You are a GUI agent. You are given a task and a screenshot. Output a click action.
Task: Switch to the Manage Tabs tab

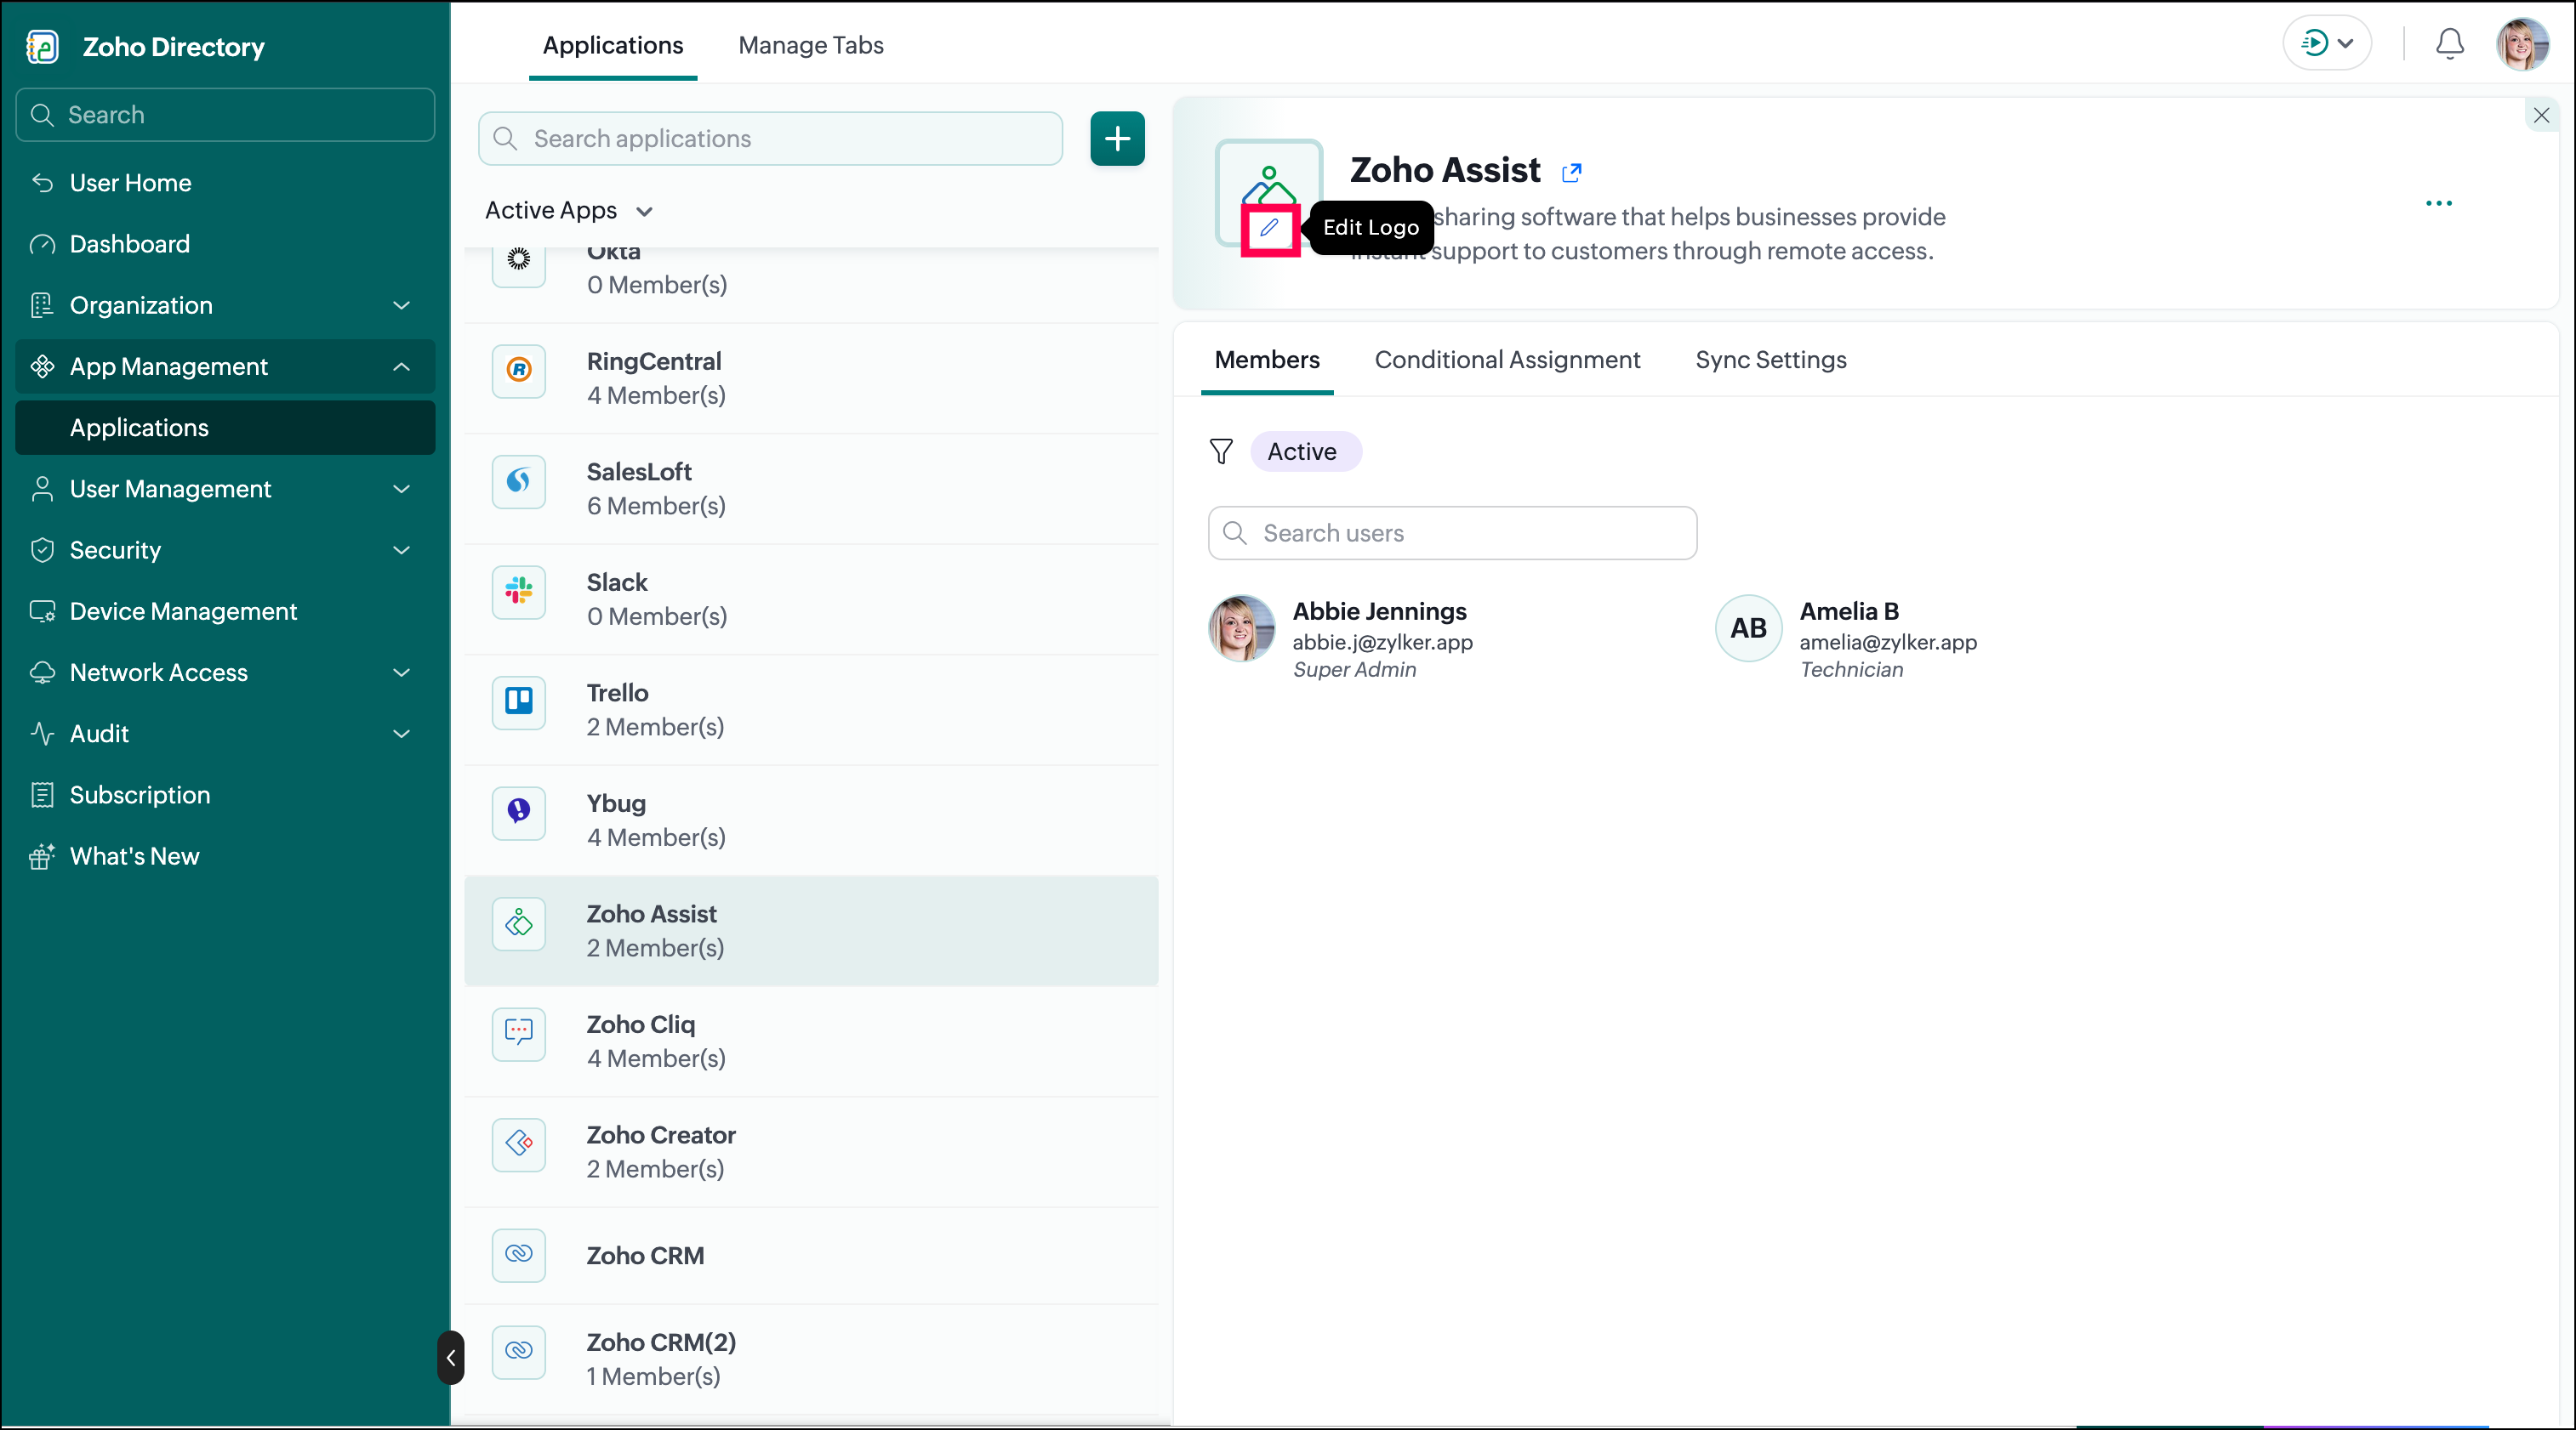810,45
